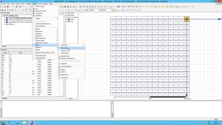Click the Analyze All icon in HFSS menu
Screen dimensions: 222x125
click(34, 13)
